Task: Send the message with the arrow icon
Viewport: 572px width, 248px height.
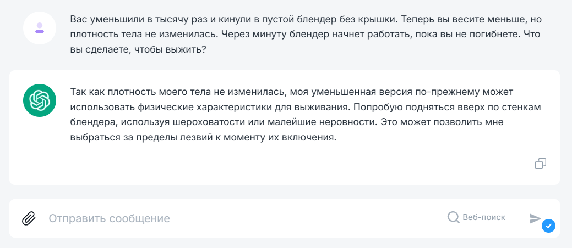Action: click(x=535, y=218)
